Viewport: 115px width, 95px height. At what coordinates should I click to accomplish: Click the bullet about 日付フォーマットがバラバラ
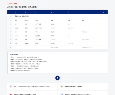pos(24,57)
